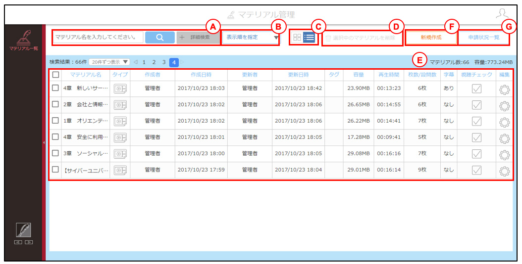The height and width of the screenshot is (264, 522).
Task: Open 申請状況一覧 button
Action: [x=484, y=38]
